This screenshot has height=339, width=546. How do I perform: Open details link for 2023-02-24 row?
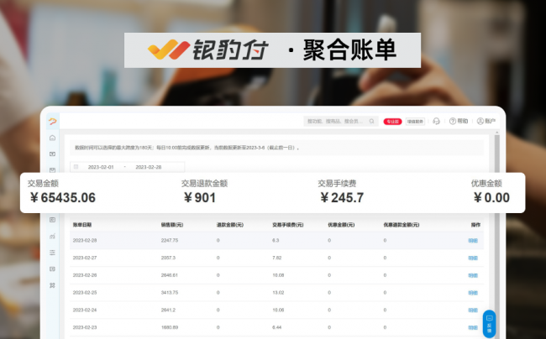pyautogui.click(x=473, y=310)
